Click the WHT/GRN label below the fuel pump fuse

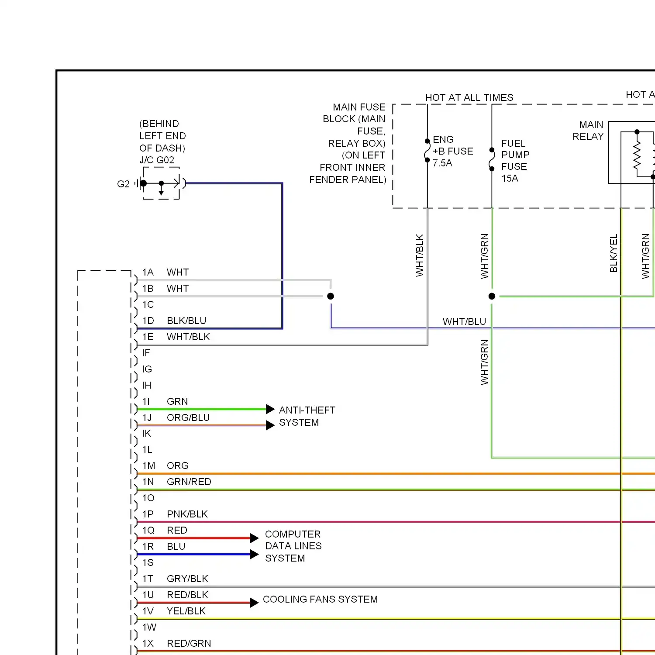484,256
